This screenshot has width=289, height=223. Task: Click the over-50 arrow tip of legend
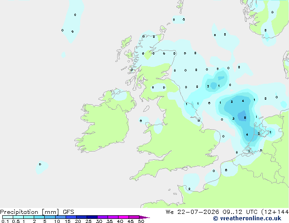(x=144, y=217)
